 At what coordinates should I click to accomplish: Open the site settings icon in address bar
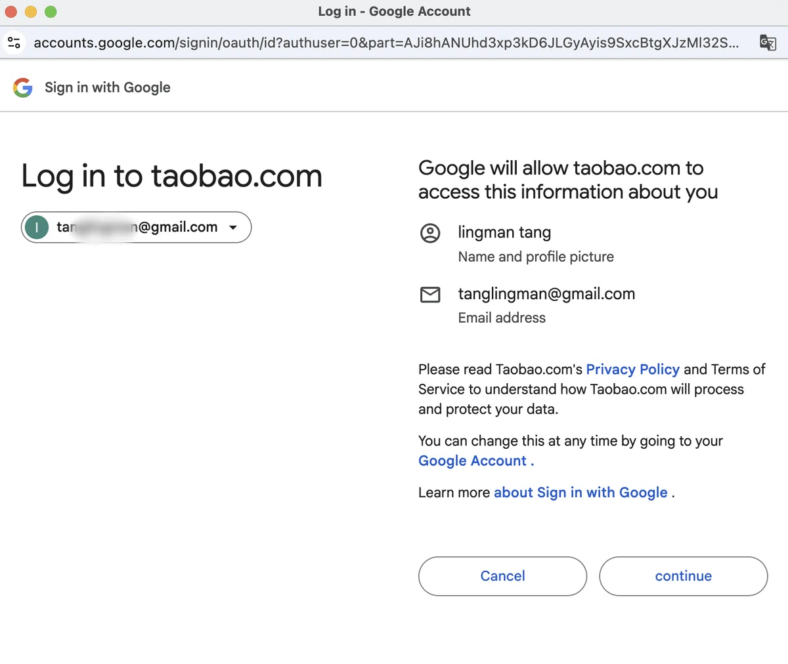tap(14, 43)
